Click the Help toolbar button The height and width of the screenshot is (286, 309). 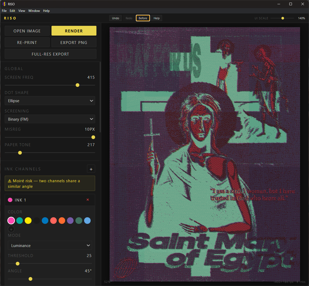coord(157,18)
